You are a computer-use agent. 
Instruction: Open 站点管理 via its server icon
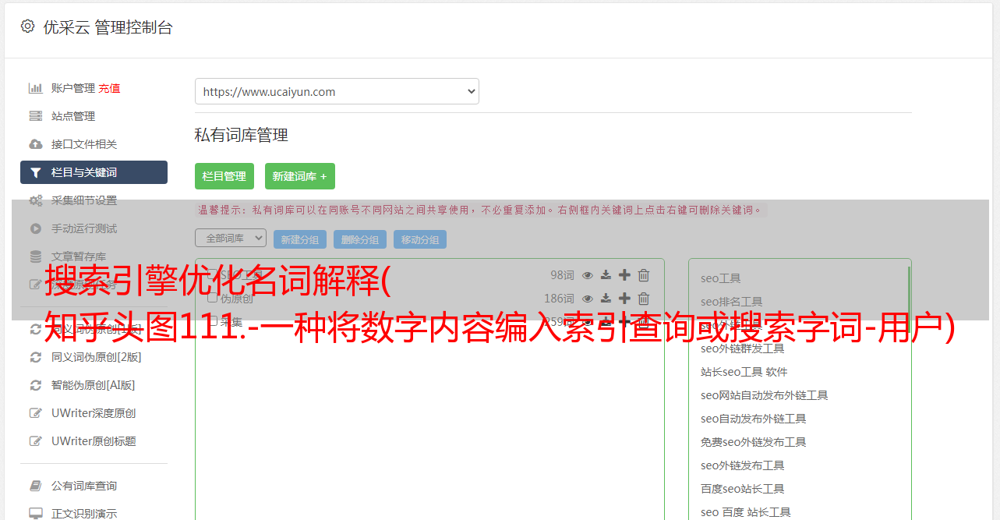[x=35, y=116]
